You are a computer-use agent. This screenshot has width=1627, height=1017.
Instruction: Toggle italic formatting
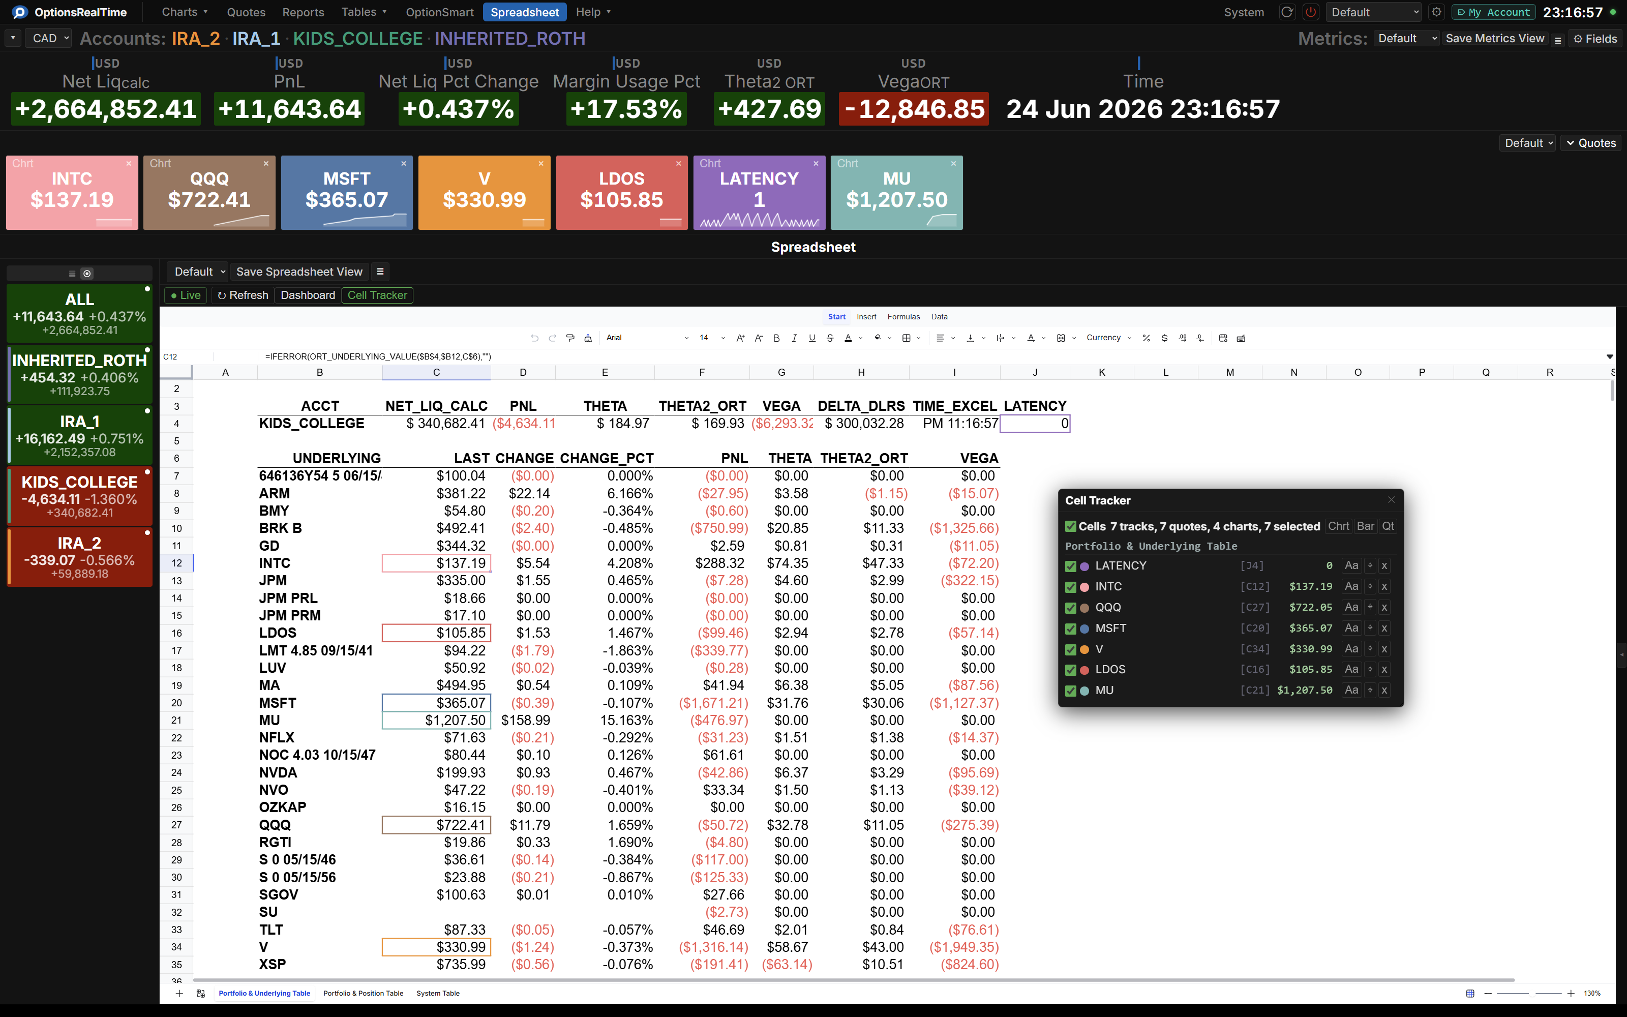[794, 338]
